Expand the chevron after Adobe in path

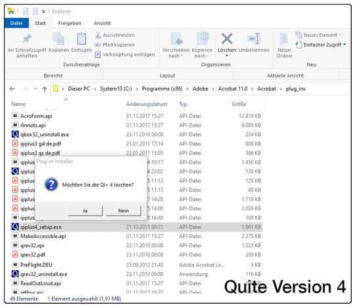coord(213,89)
